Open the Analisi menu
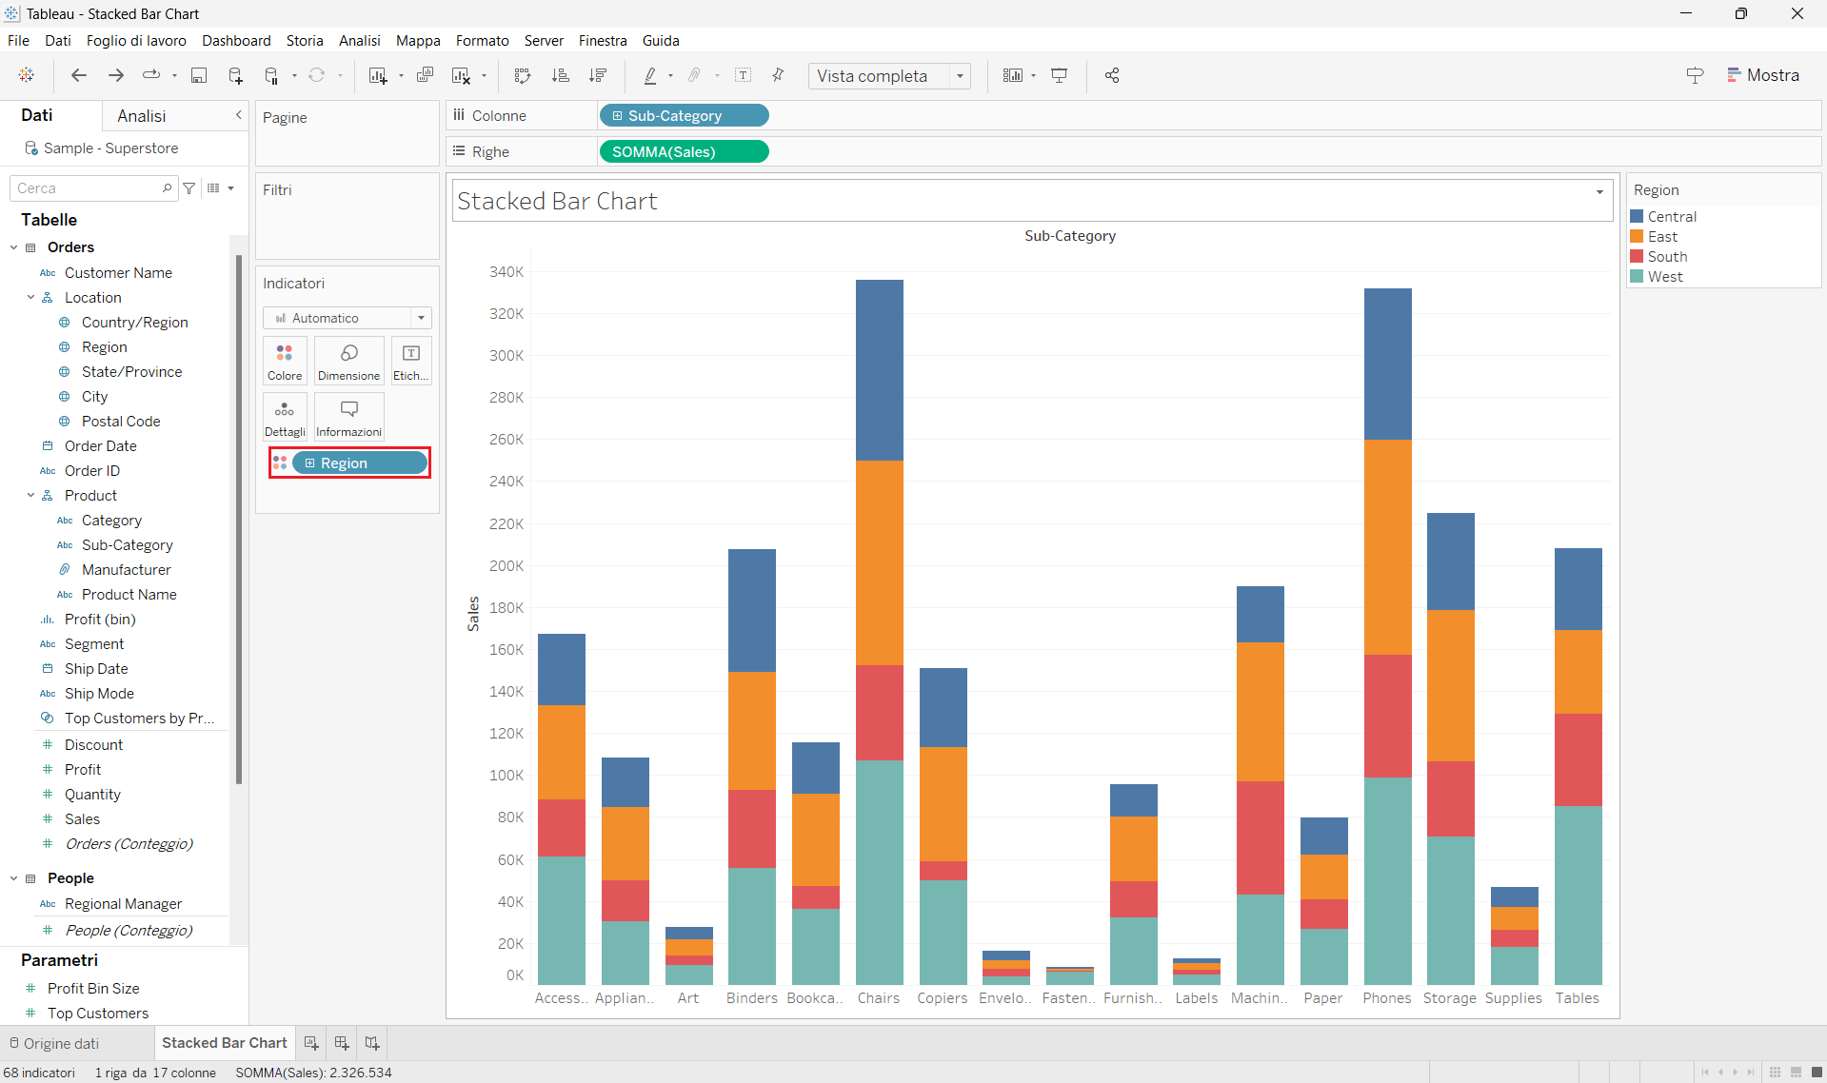This screenshot has height=1083, width=1827. 359,40
